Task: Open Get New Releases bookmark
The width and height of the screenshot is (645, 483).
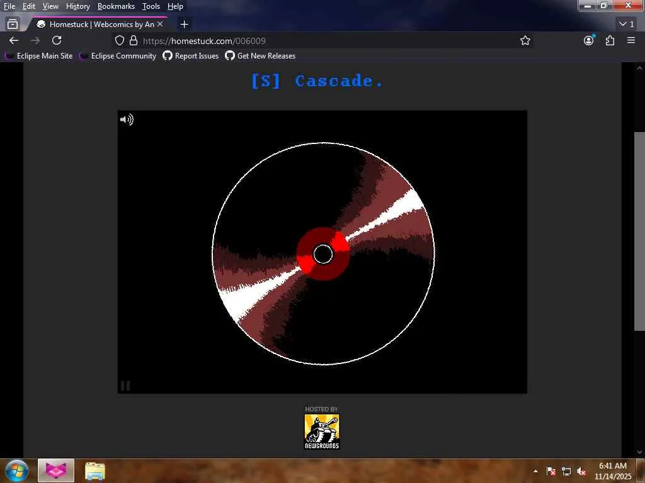Action: click(x=260, y=56)
